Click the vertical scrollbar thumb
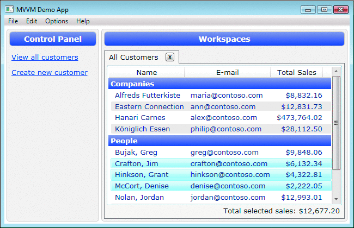The width and height of the screenshot is (354, 228). [x=336, y=123]
